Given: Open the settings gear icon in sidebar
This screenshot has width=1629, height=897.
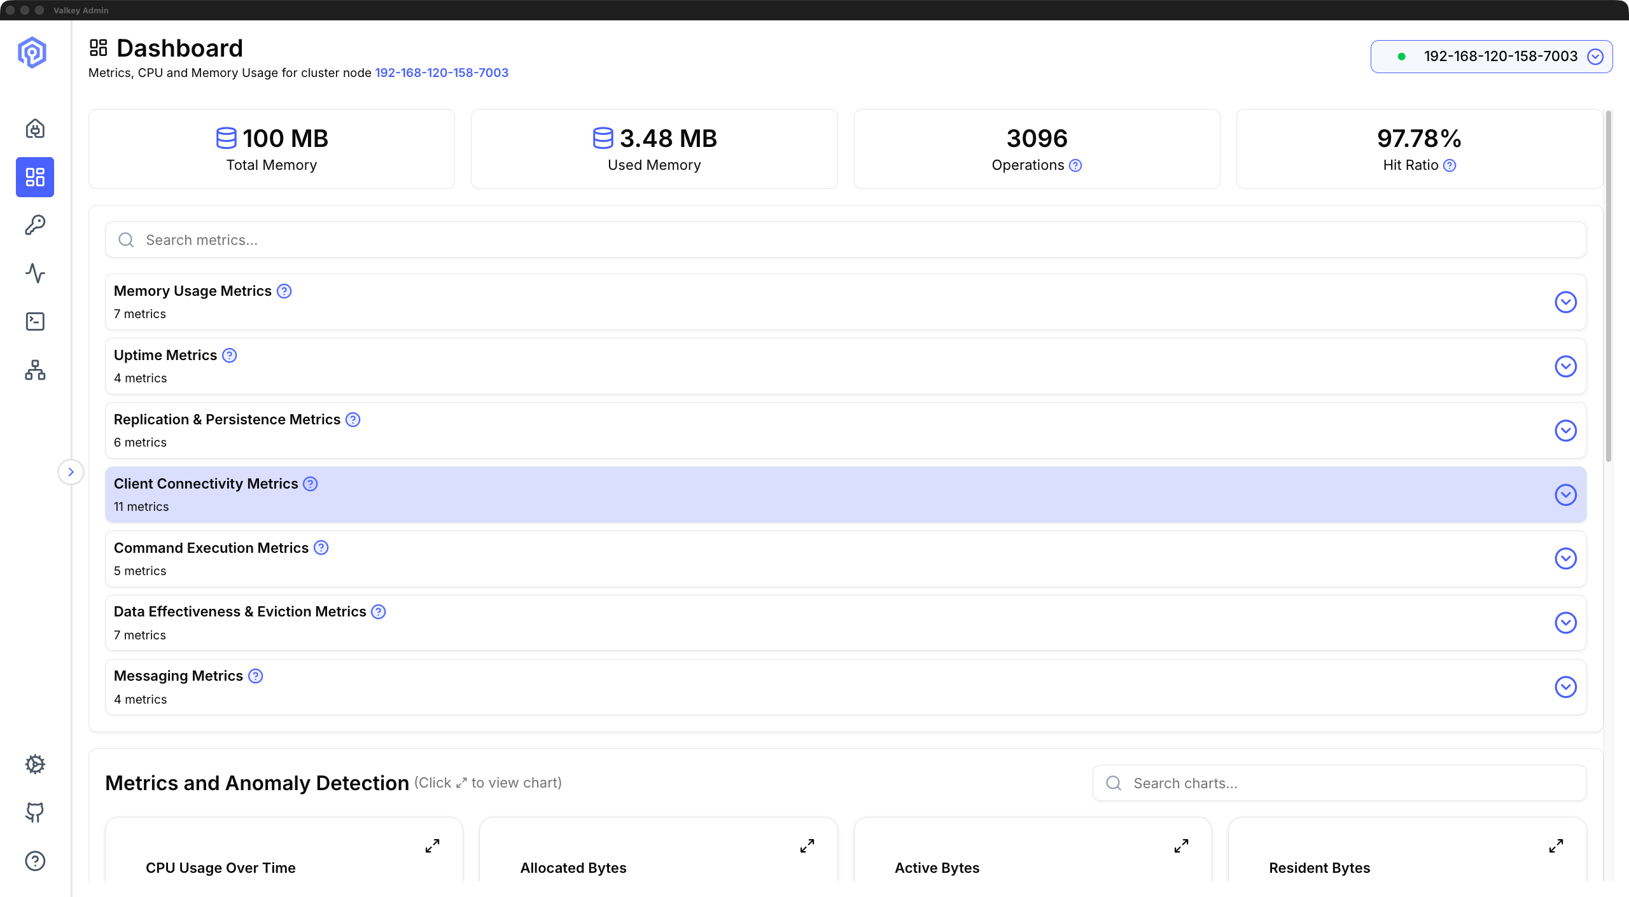Looking at the screenshot, I should point(35,764).
